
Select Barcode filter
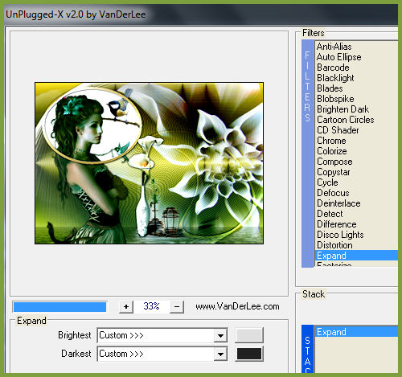[356, 68]
